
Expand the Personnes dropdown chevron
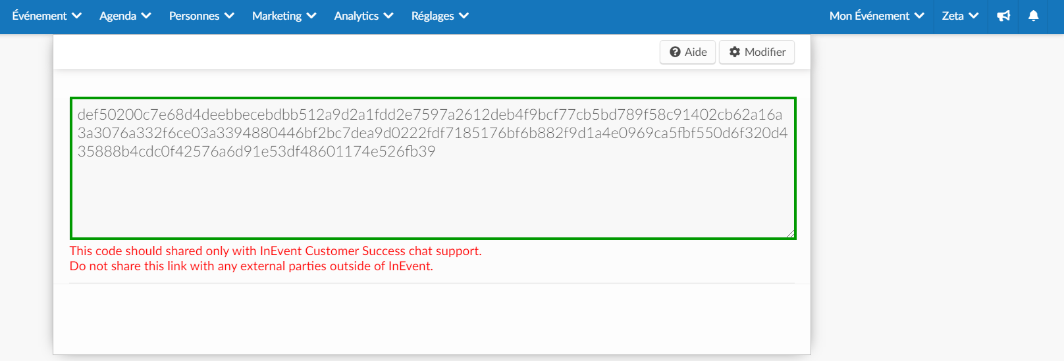(x=229, y=16)
